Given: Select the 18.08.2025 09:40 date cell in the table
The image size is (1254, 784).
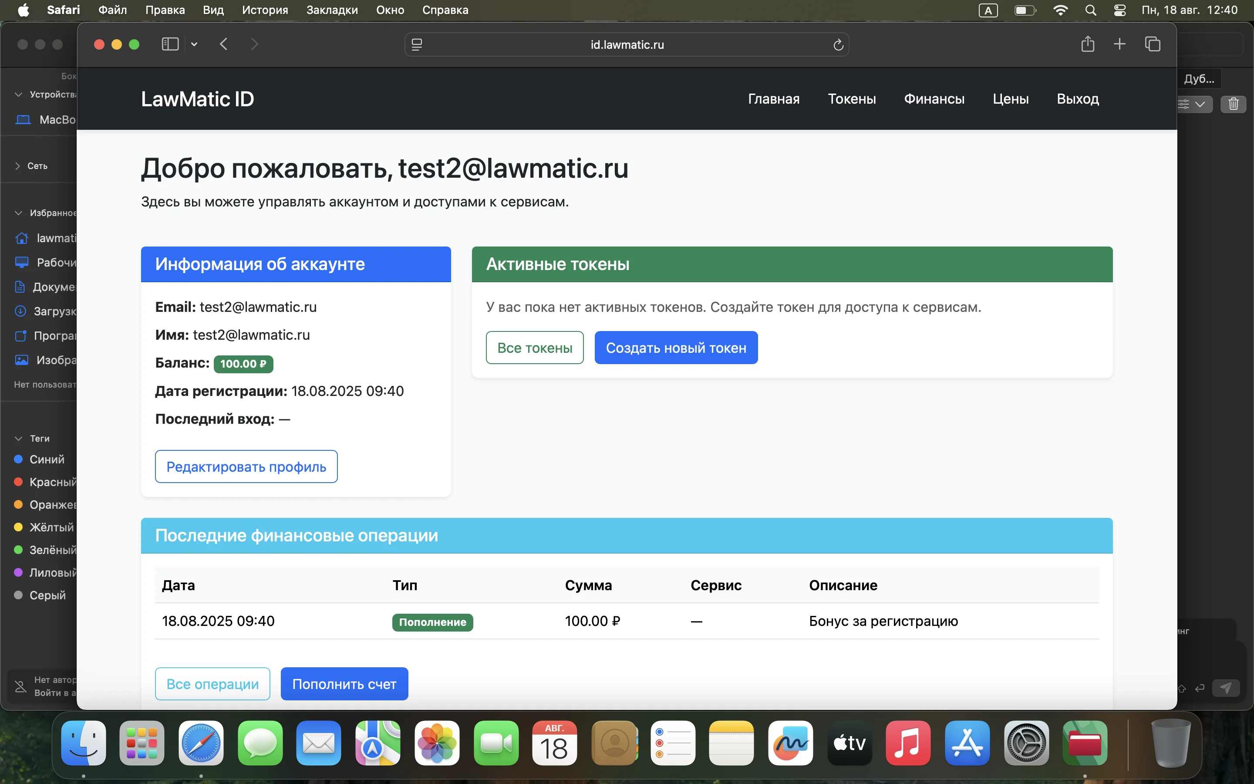Looking at the screenshot, I should pos(218,621).
